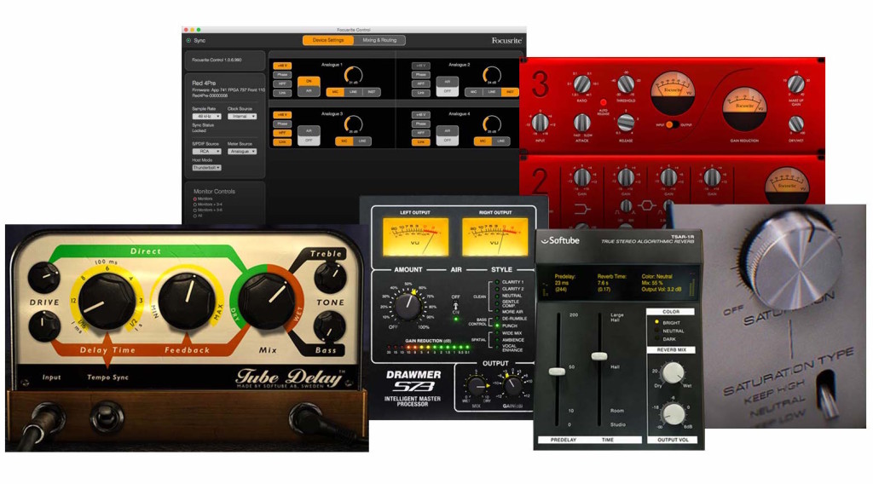Click the Analogue 3 gain knob
873x484 pixels.
(x=353, y=124)
